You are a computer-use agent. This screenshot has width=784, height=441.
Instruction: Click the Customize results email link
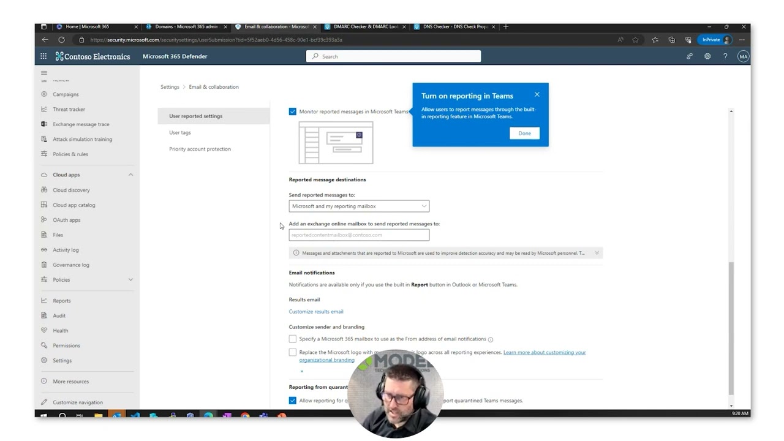tap(316, 312)
